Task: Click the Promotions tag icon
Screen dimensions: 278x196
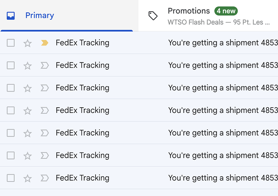Action: coord(153,16)
